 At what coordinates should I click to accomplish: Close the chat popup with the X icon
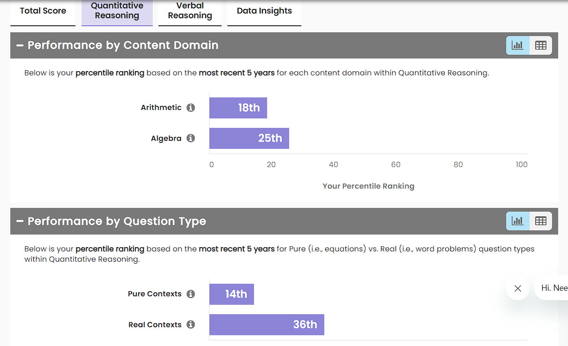(x=518, y=288)
